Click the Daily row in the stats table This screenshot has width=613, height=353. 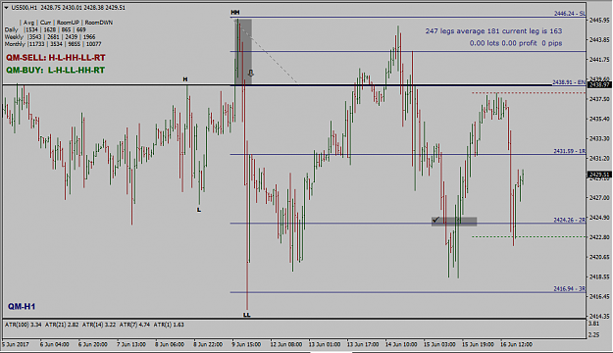click(45, 29)
